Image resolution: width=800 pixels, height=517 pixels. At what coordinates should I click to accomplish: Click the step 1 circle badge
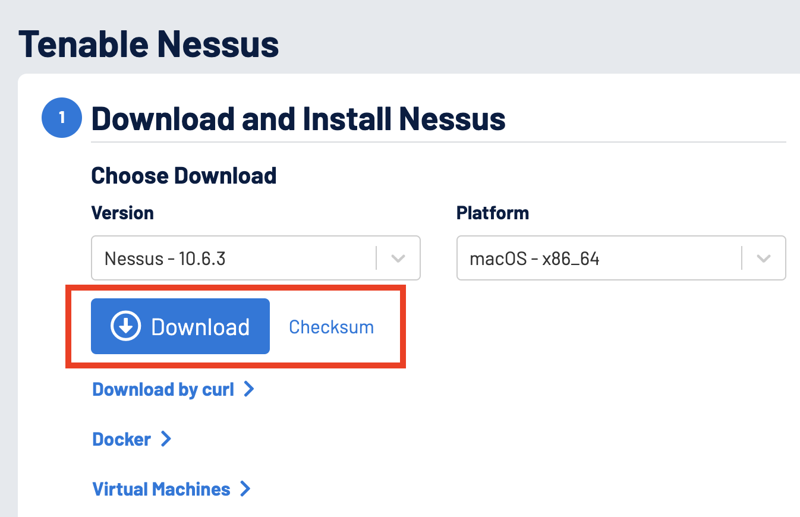click(61, 118)
